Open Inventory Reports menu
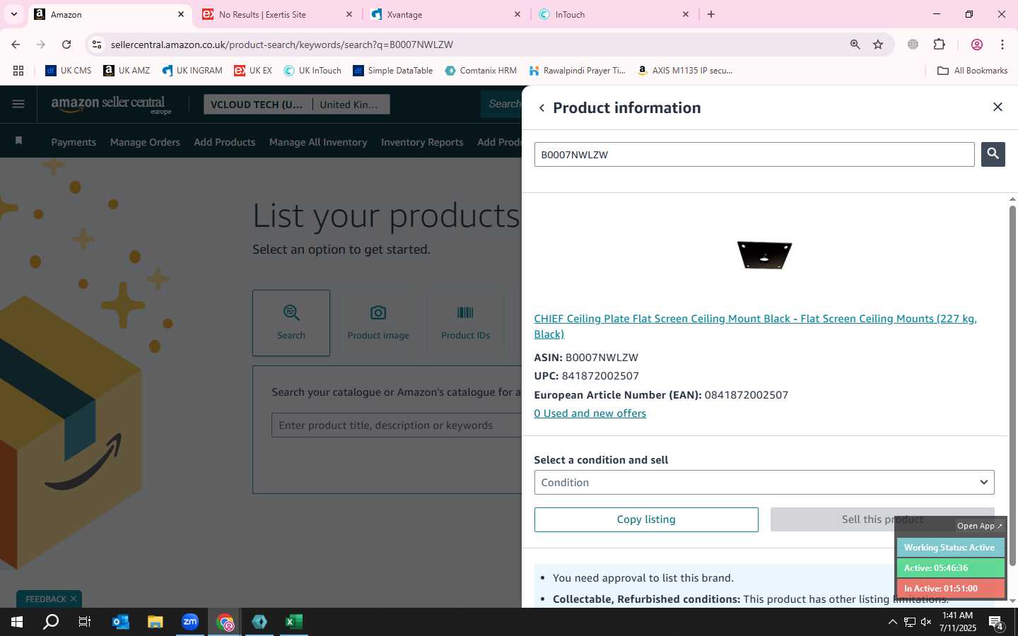 click(422, 142)
